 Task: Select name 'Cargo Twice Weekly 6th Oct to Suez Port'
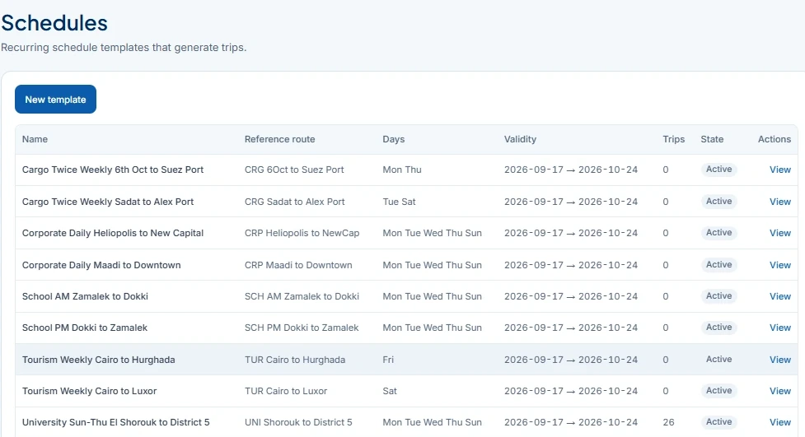tap(113, 170)
